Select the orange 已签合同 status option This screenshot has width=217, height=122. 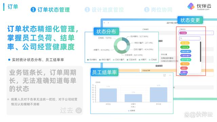185,64
